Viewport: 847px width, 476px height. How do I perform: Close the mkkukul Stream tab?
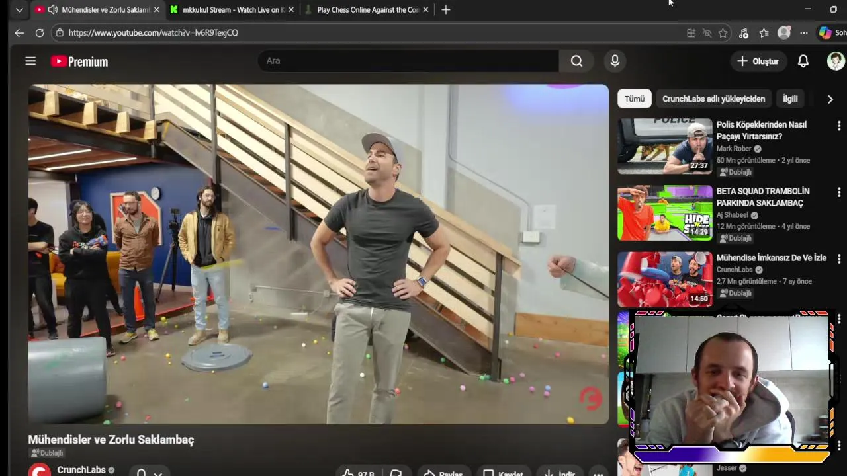[291, 10]
